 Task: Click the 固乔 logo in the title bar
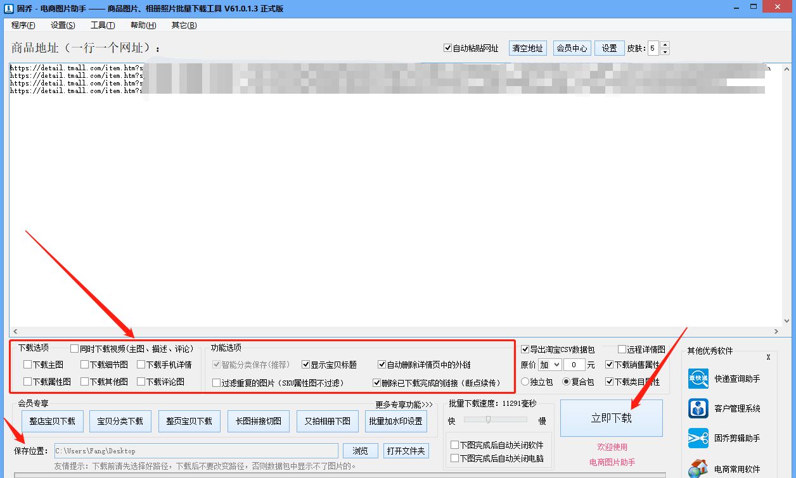(x=8, y=8)
